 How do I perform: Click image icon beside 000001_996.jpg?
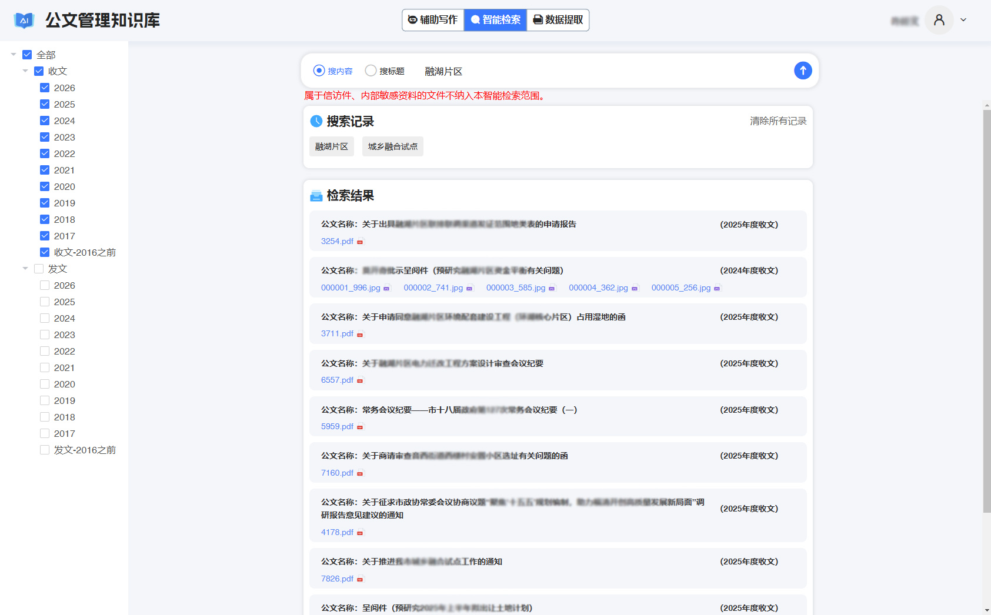(386, 288)
